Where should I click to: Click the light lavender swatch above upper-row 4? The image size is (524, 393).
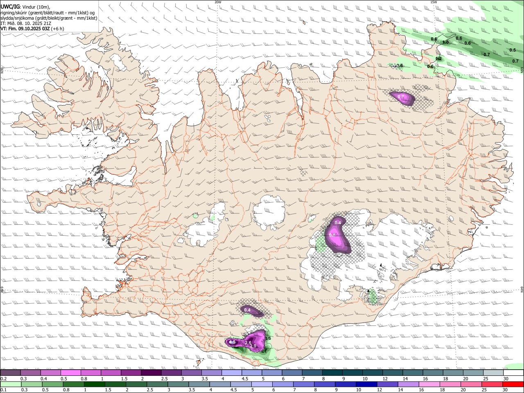pos(232,373)
